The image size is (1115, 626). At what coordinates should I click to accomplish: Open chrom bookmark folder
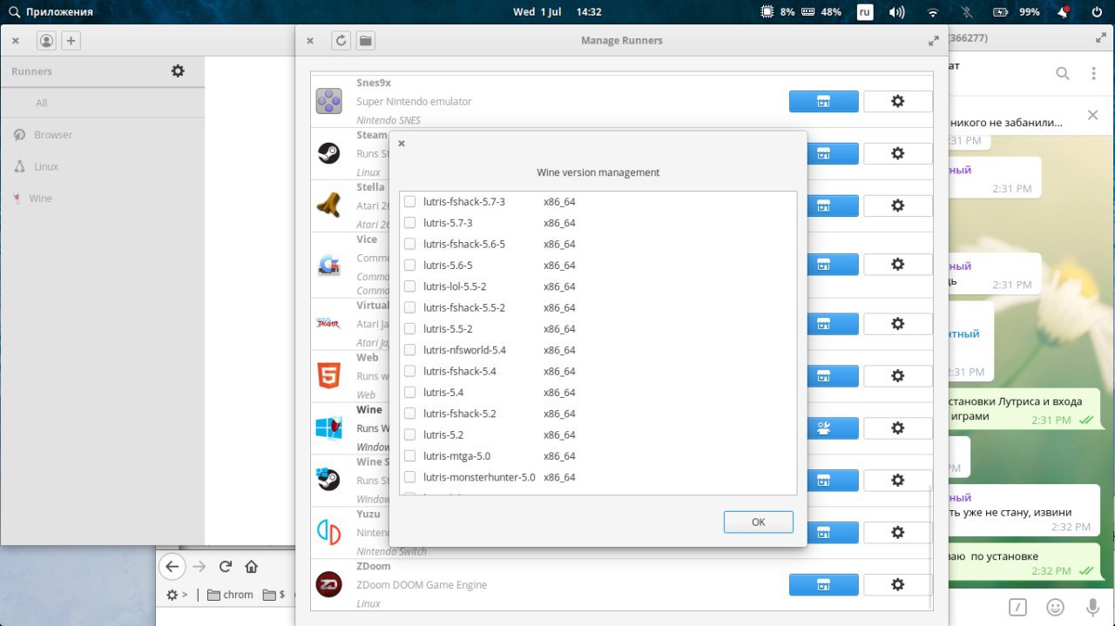pyautogui.click(x=231, y=595)
